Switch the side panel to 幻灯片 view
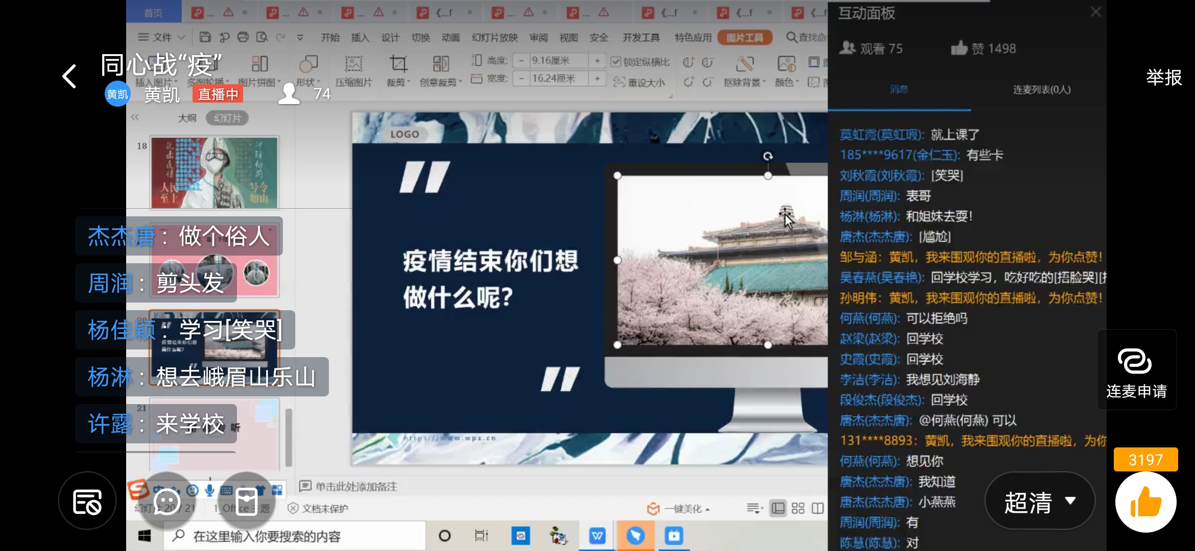 pos(227,118)
